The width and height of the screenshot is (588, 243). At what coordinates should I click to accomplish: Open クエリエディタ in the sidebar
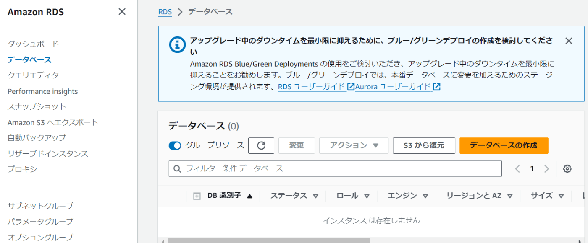33,75
